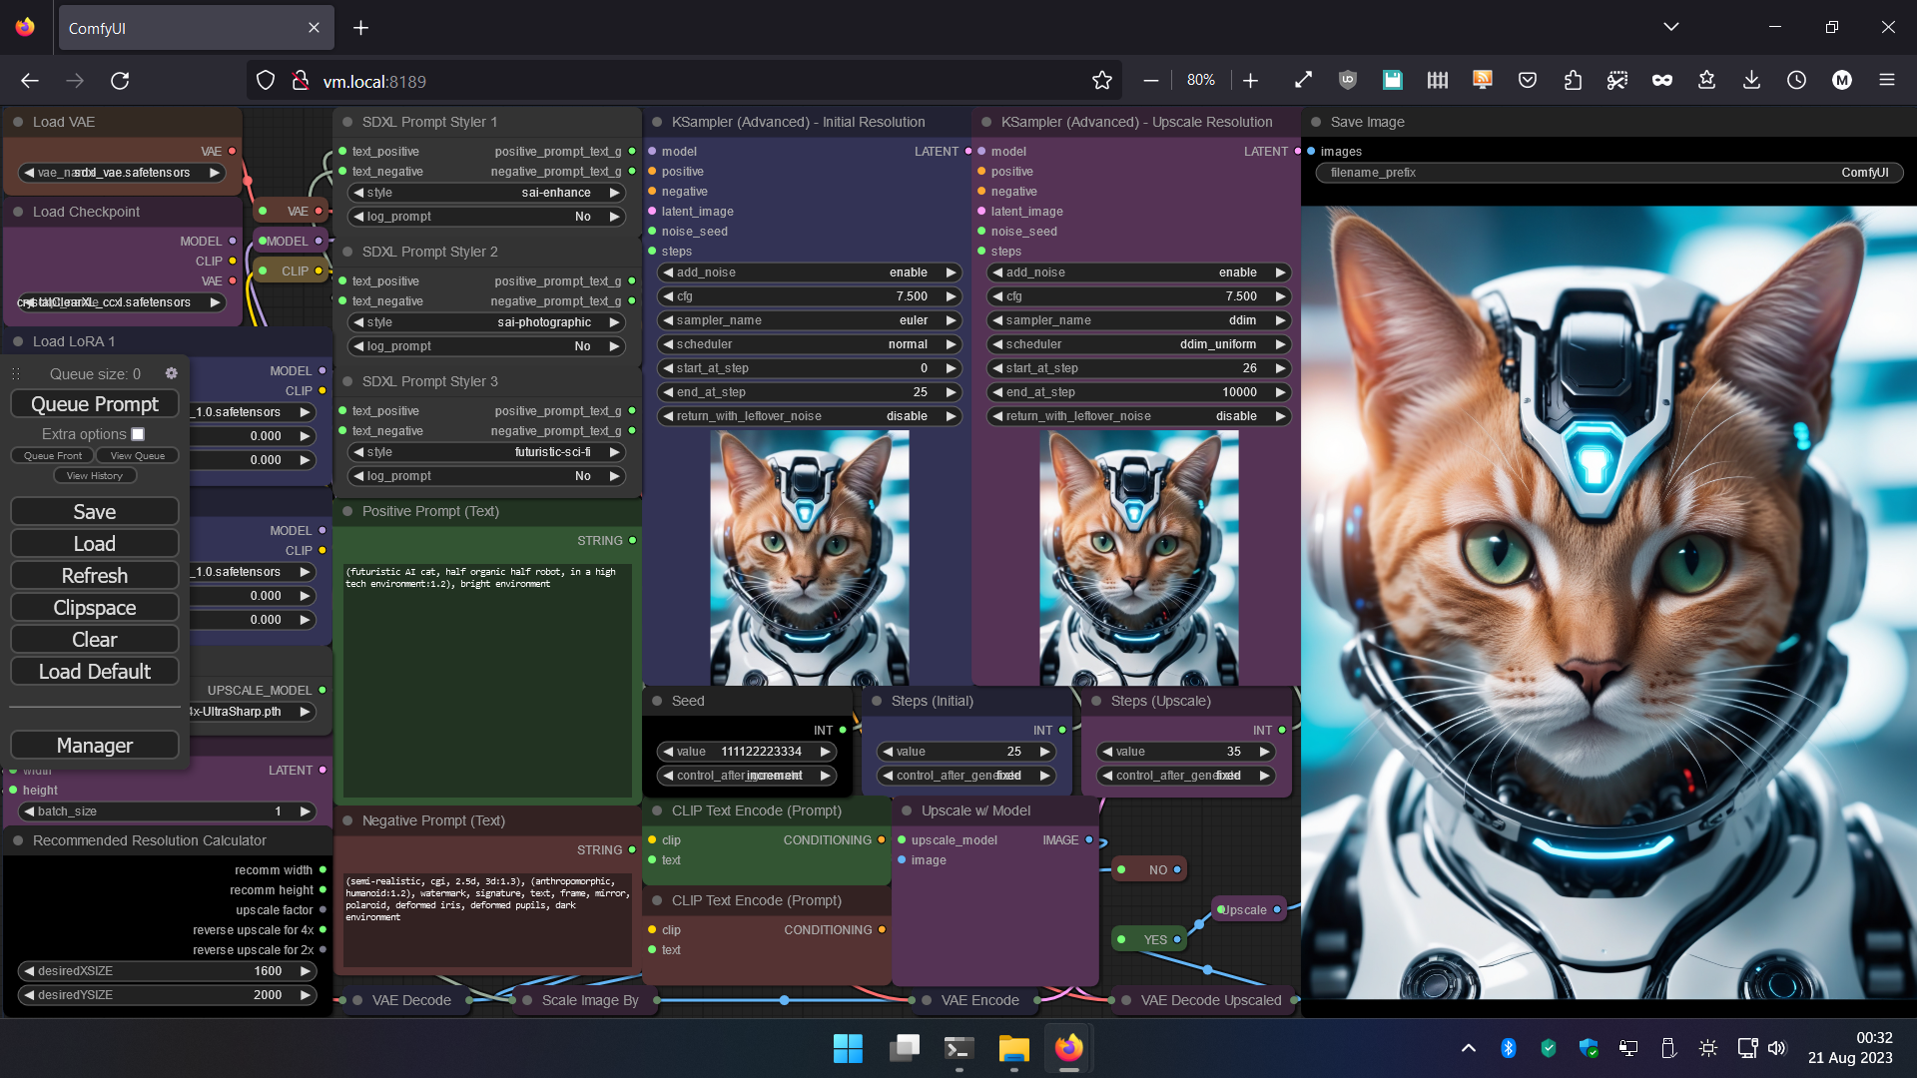Click the Seed value increment control arrow
This screenshot has height=1078, width=1917.
826,751
